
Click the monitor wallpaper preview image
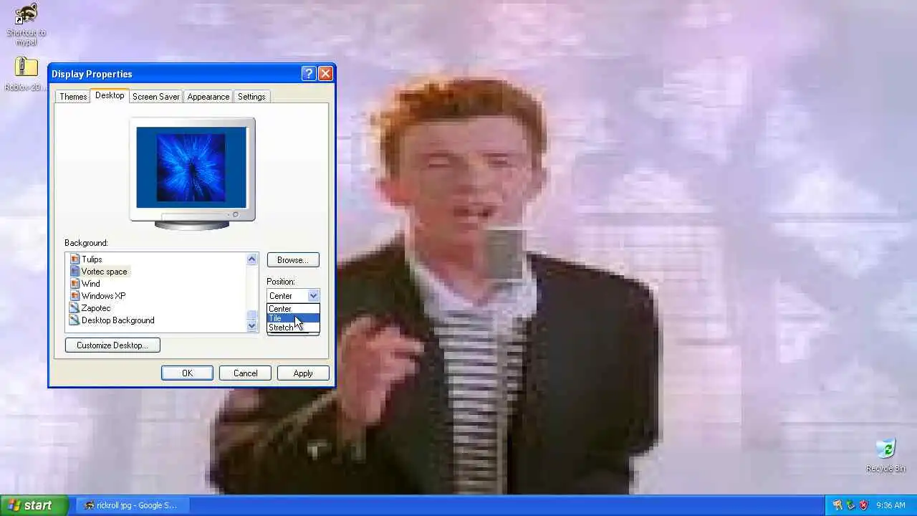pos(191,167)
